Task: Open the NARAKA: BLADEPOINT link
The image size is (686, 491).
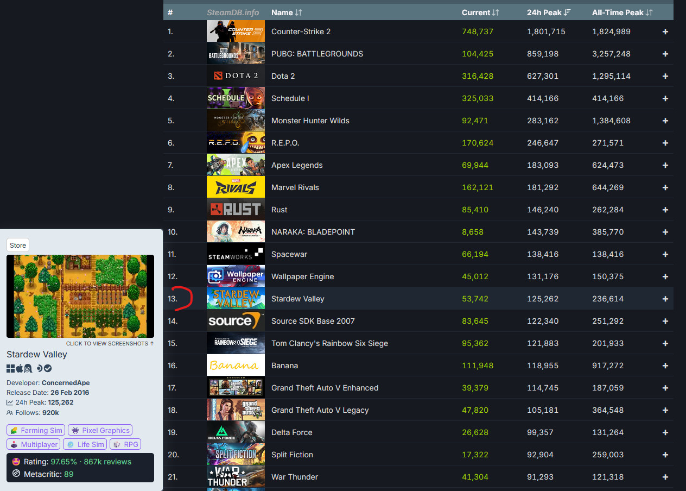Action: point(313,232)
